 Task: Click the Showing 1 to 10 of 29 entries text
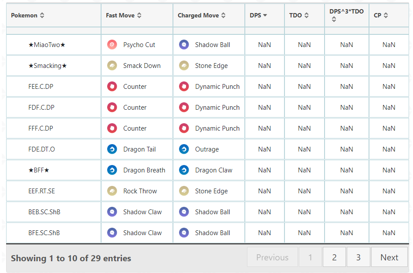tap(71, 258)
